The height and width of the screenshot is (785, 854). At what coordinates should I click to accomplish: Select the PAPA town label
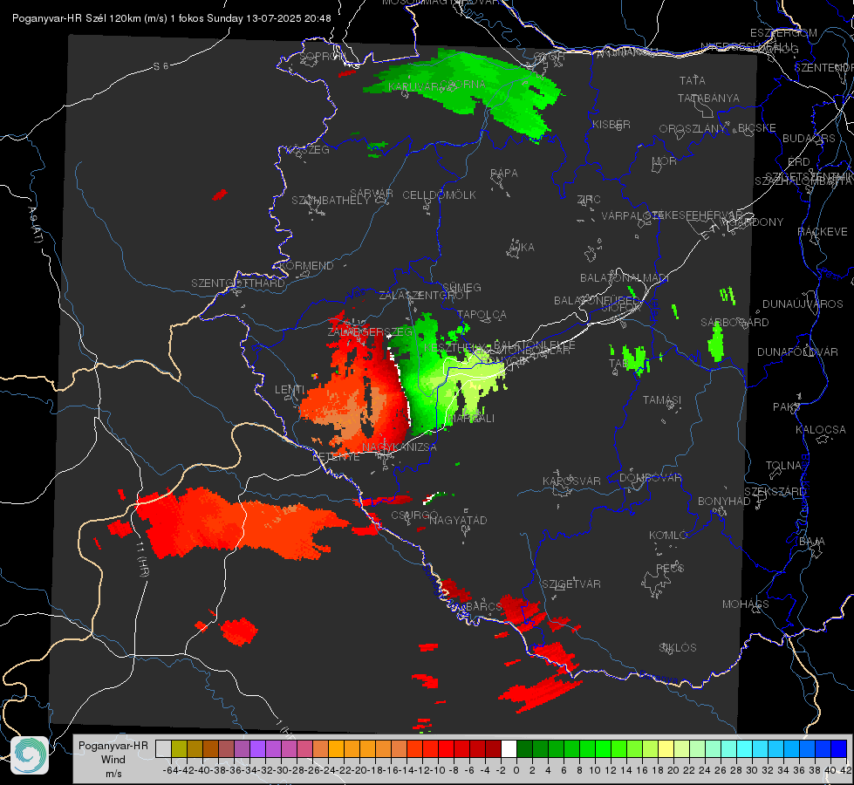[504, 174]
